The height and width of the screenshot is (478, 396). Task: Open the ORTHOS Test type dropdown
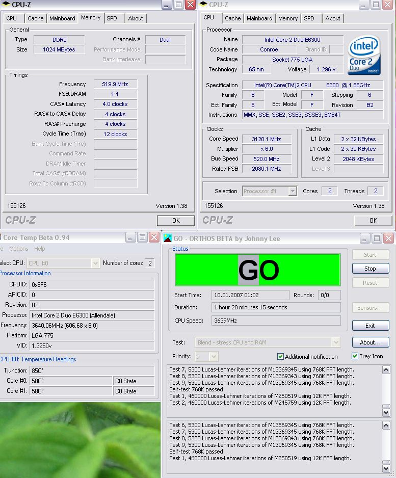(336, 342)
